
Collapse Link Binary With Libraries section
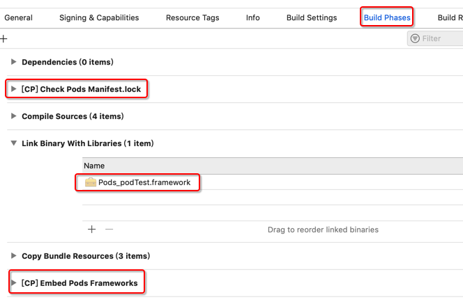click(x=14, y=143)
